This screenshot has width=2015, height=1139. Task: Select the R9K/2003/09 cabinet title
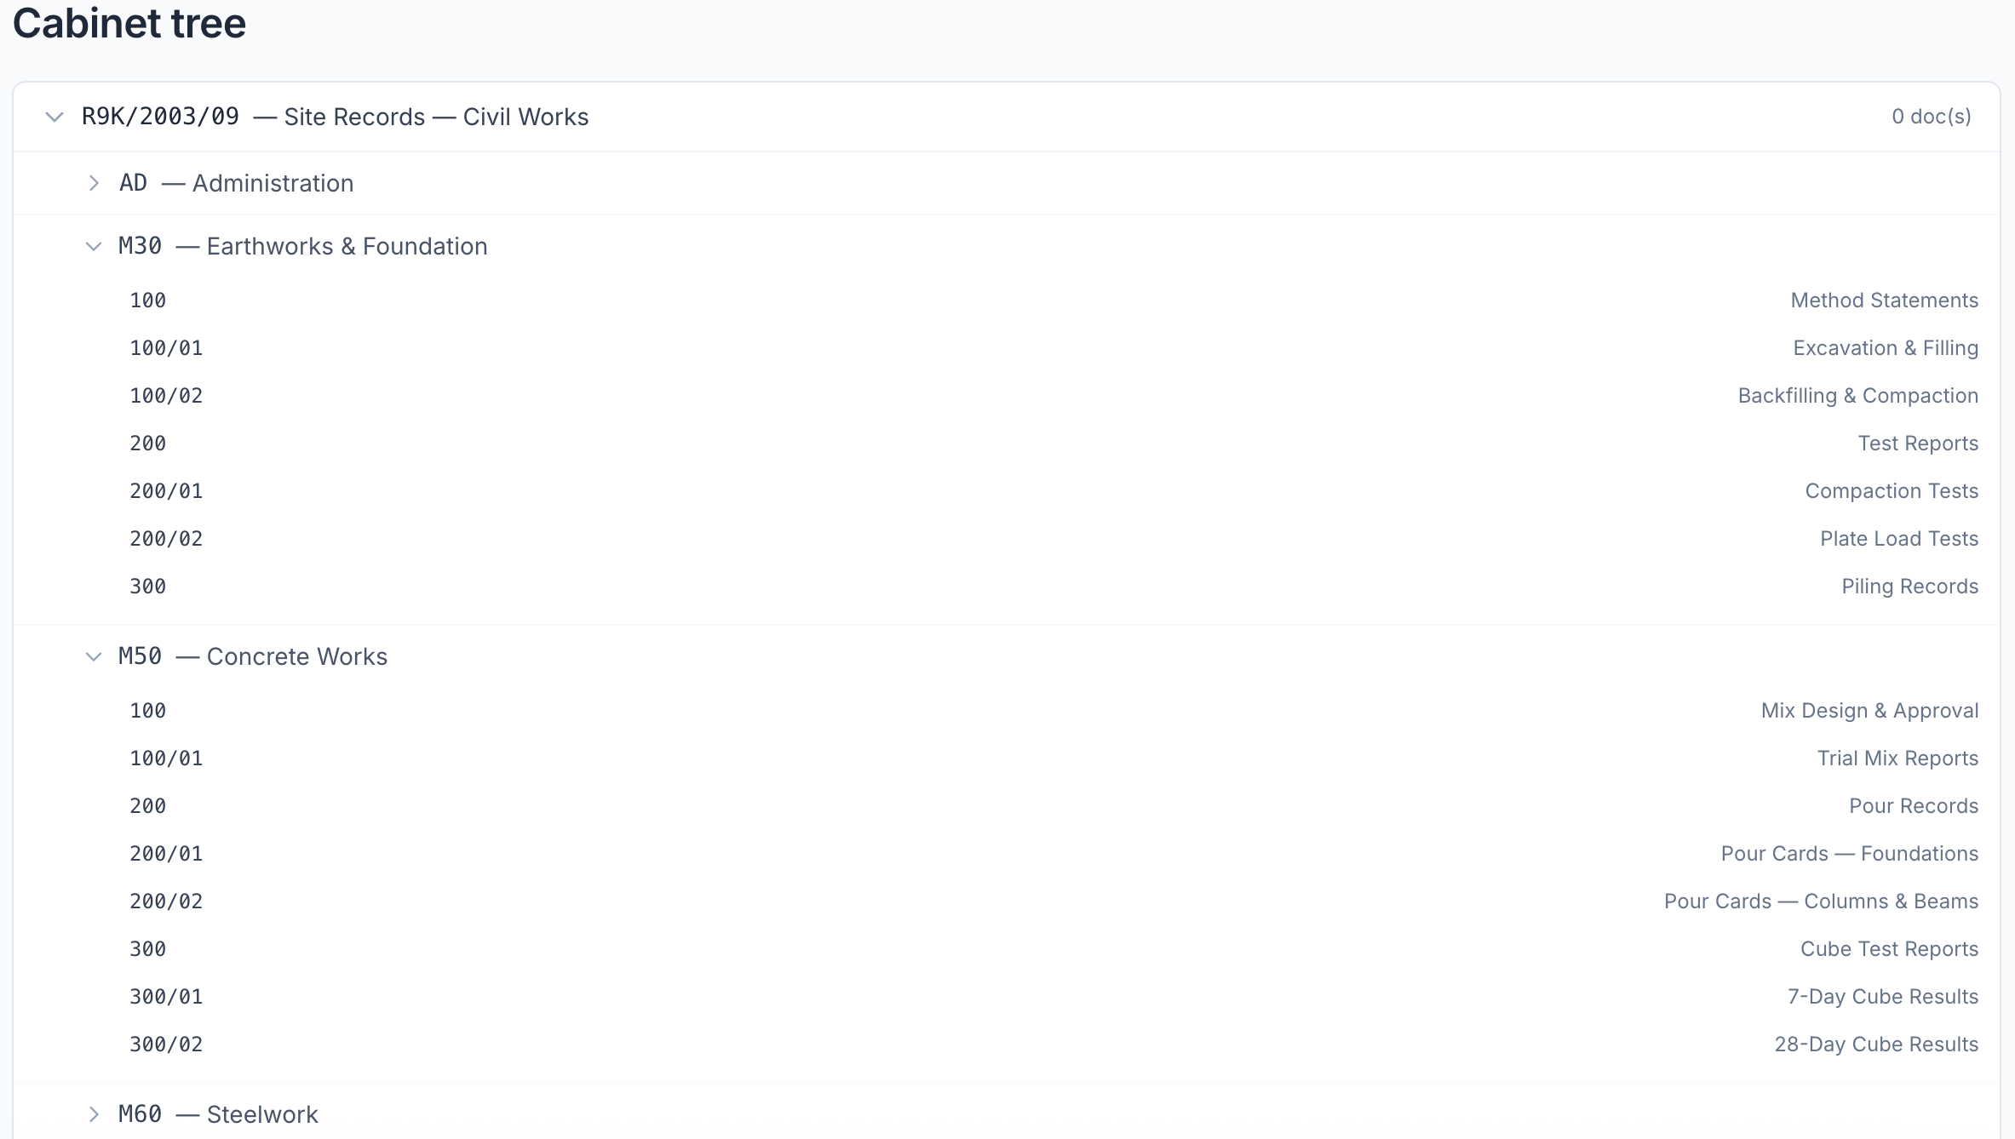pyautogui.click(x=335, y=117)
